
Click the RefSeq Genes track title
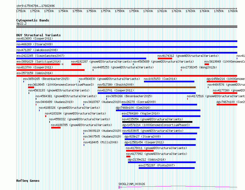pos(28,181)
